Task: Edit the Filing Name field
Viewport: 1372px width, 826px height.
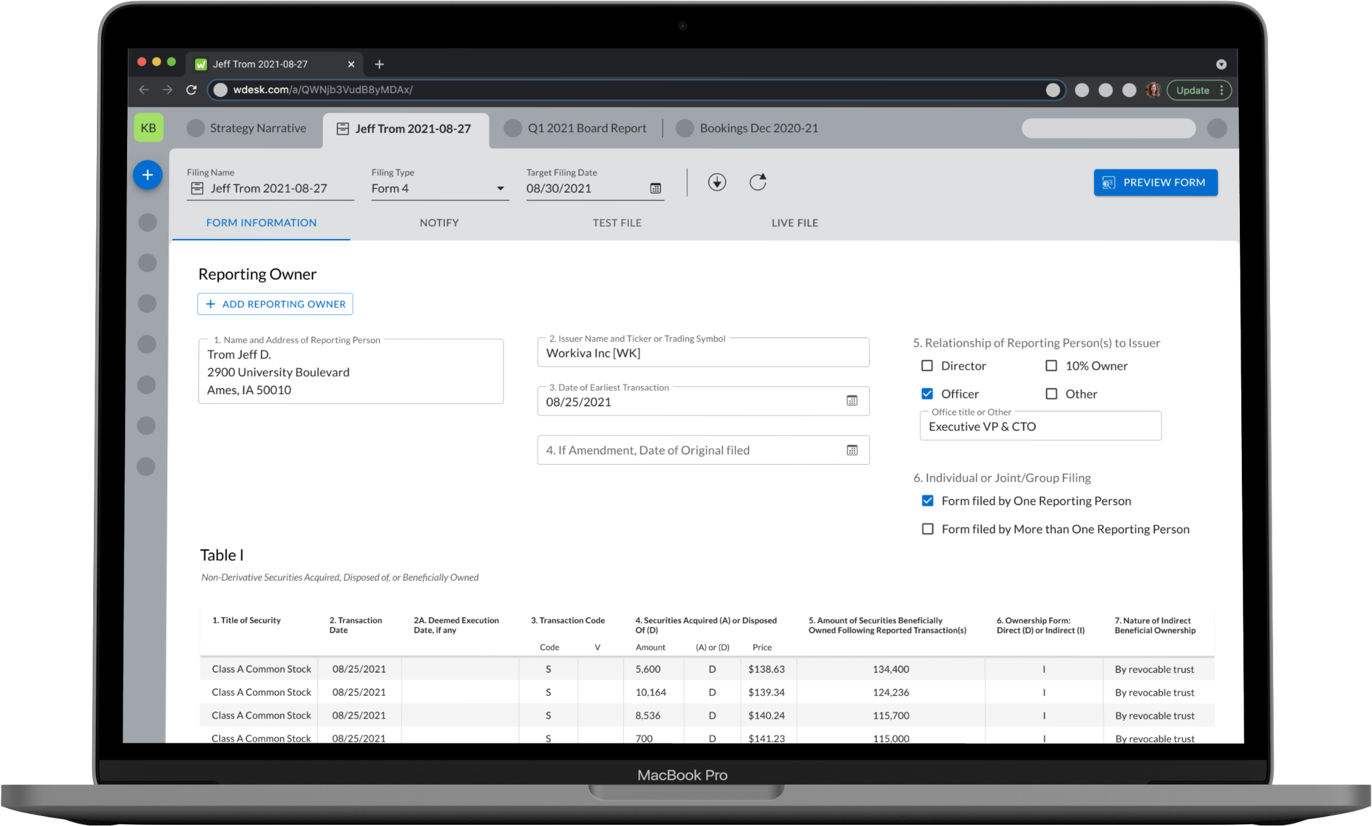Action: (x=270, y=188)
